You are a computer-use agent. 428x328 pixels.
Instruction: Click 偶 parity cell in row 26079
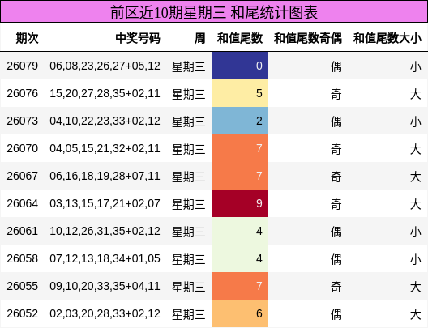point(336,66)
